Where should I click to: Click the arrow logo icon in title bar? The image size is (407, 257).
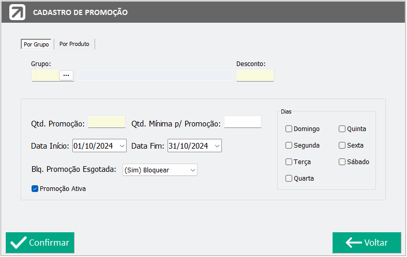(x=18, y=12)
